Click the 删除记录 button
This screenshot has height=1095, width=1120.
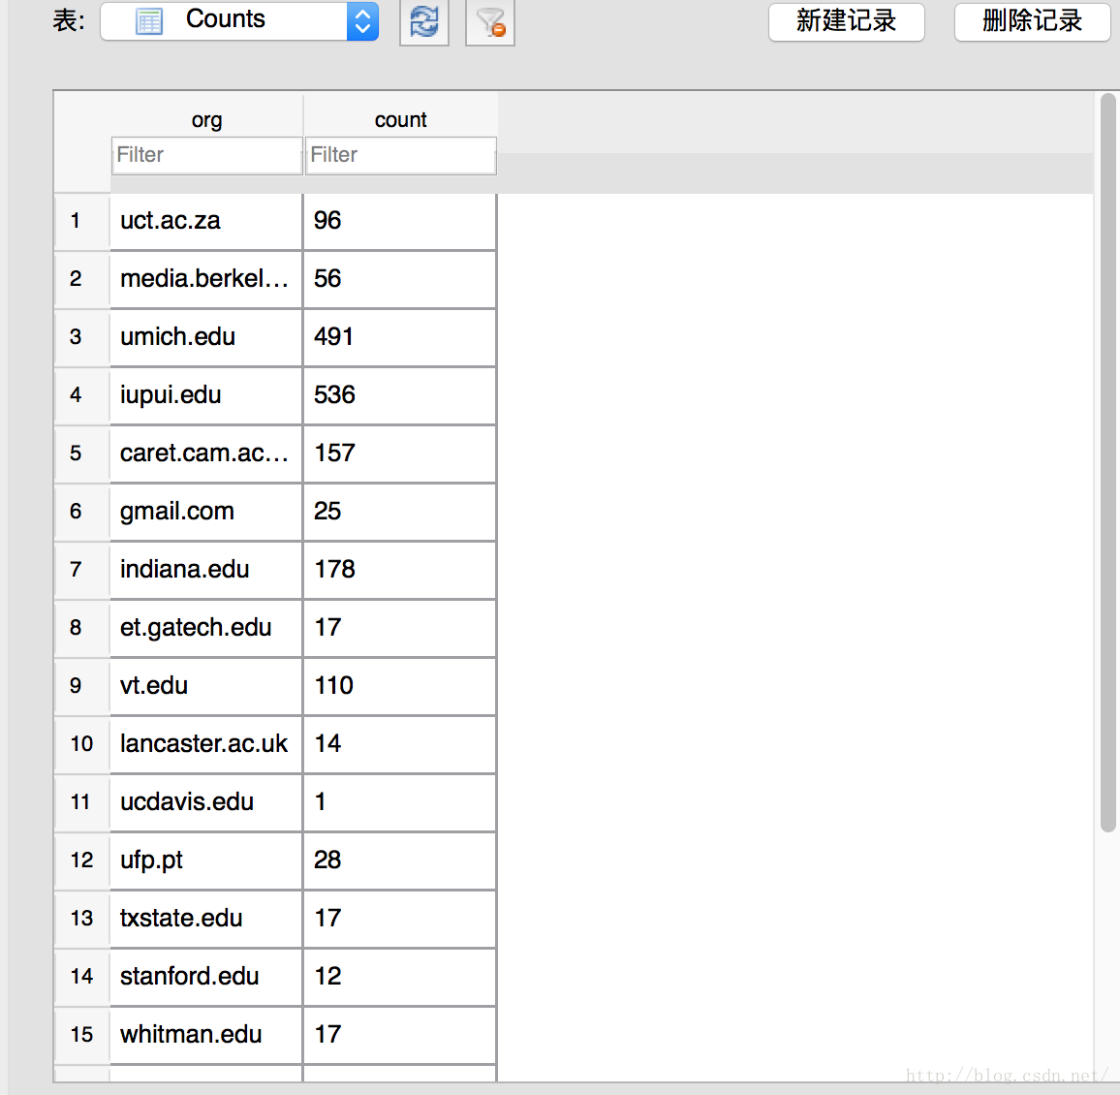[1032, 21]
